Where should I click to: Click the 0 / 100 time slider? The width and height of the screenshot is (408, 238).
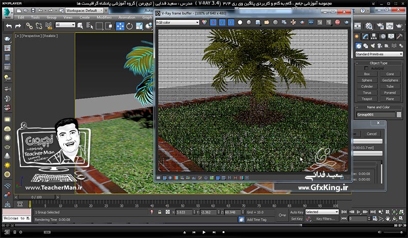point(37,197)
